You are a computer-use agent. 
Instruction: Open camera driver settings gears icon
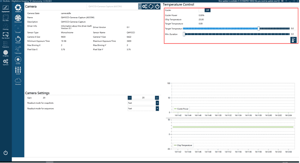coord(144,6)
